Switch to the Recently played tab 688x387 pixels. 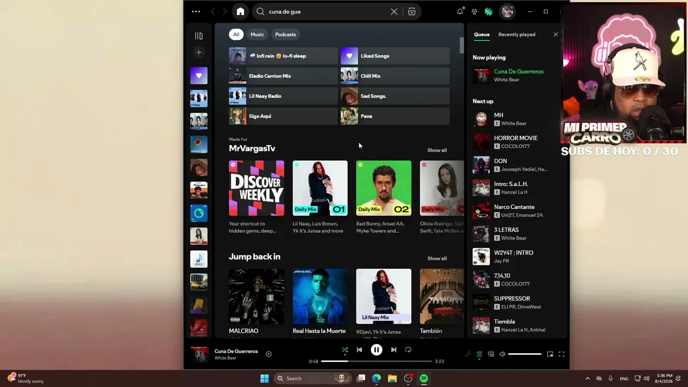click(x=517, y=34)
